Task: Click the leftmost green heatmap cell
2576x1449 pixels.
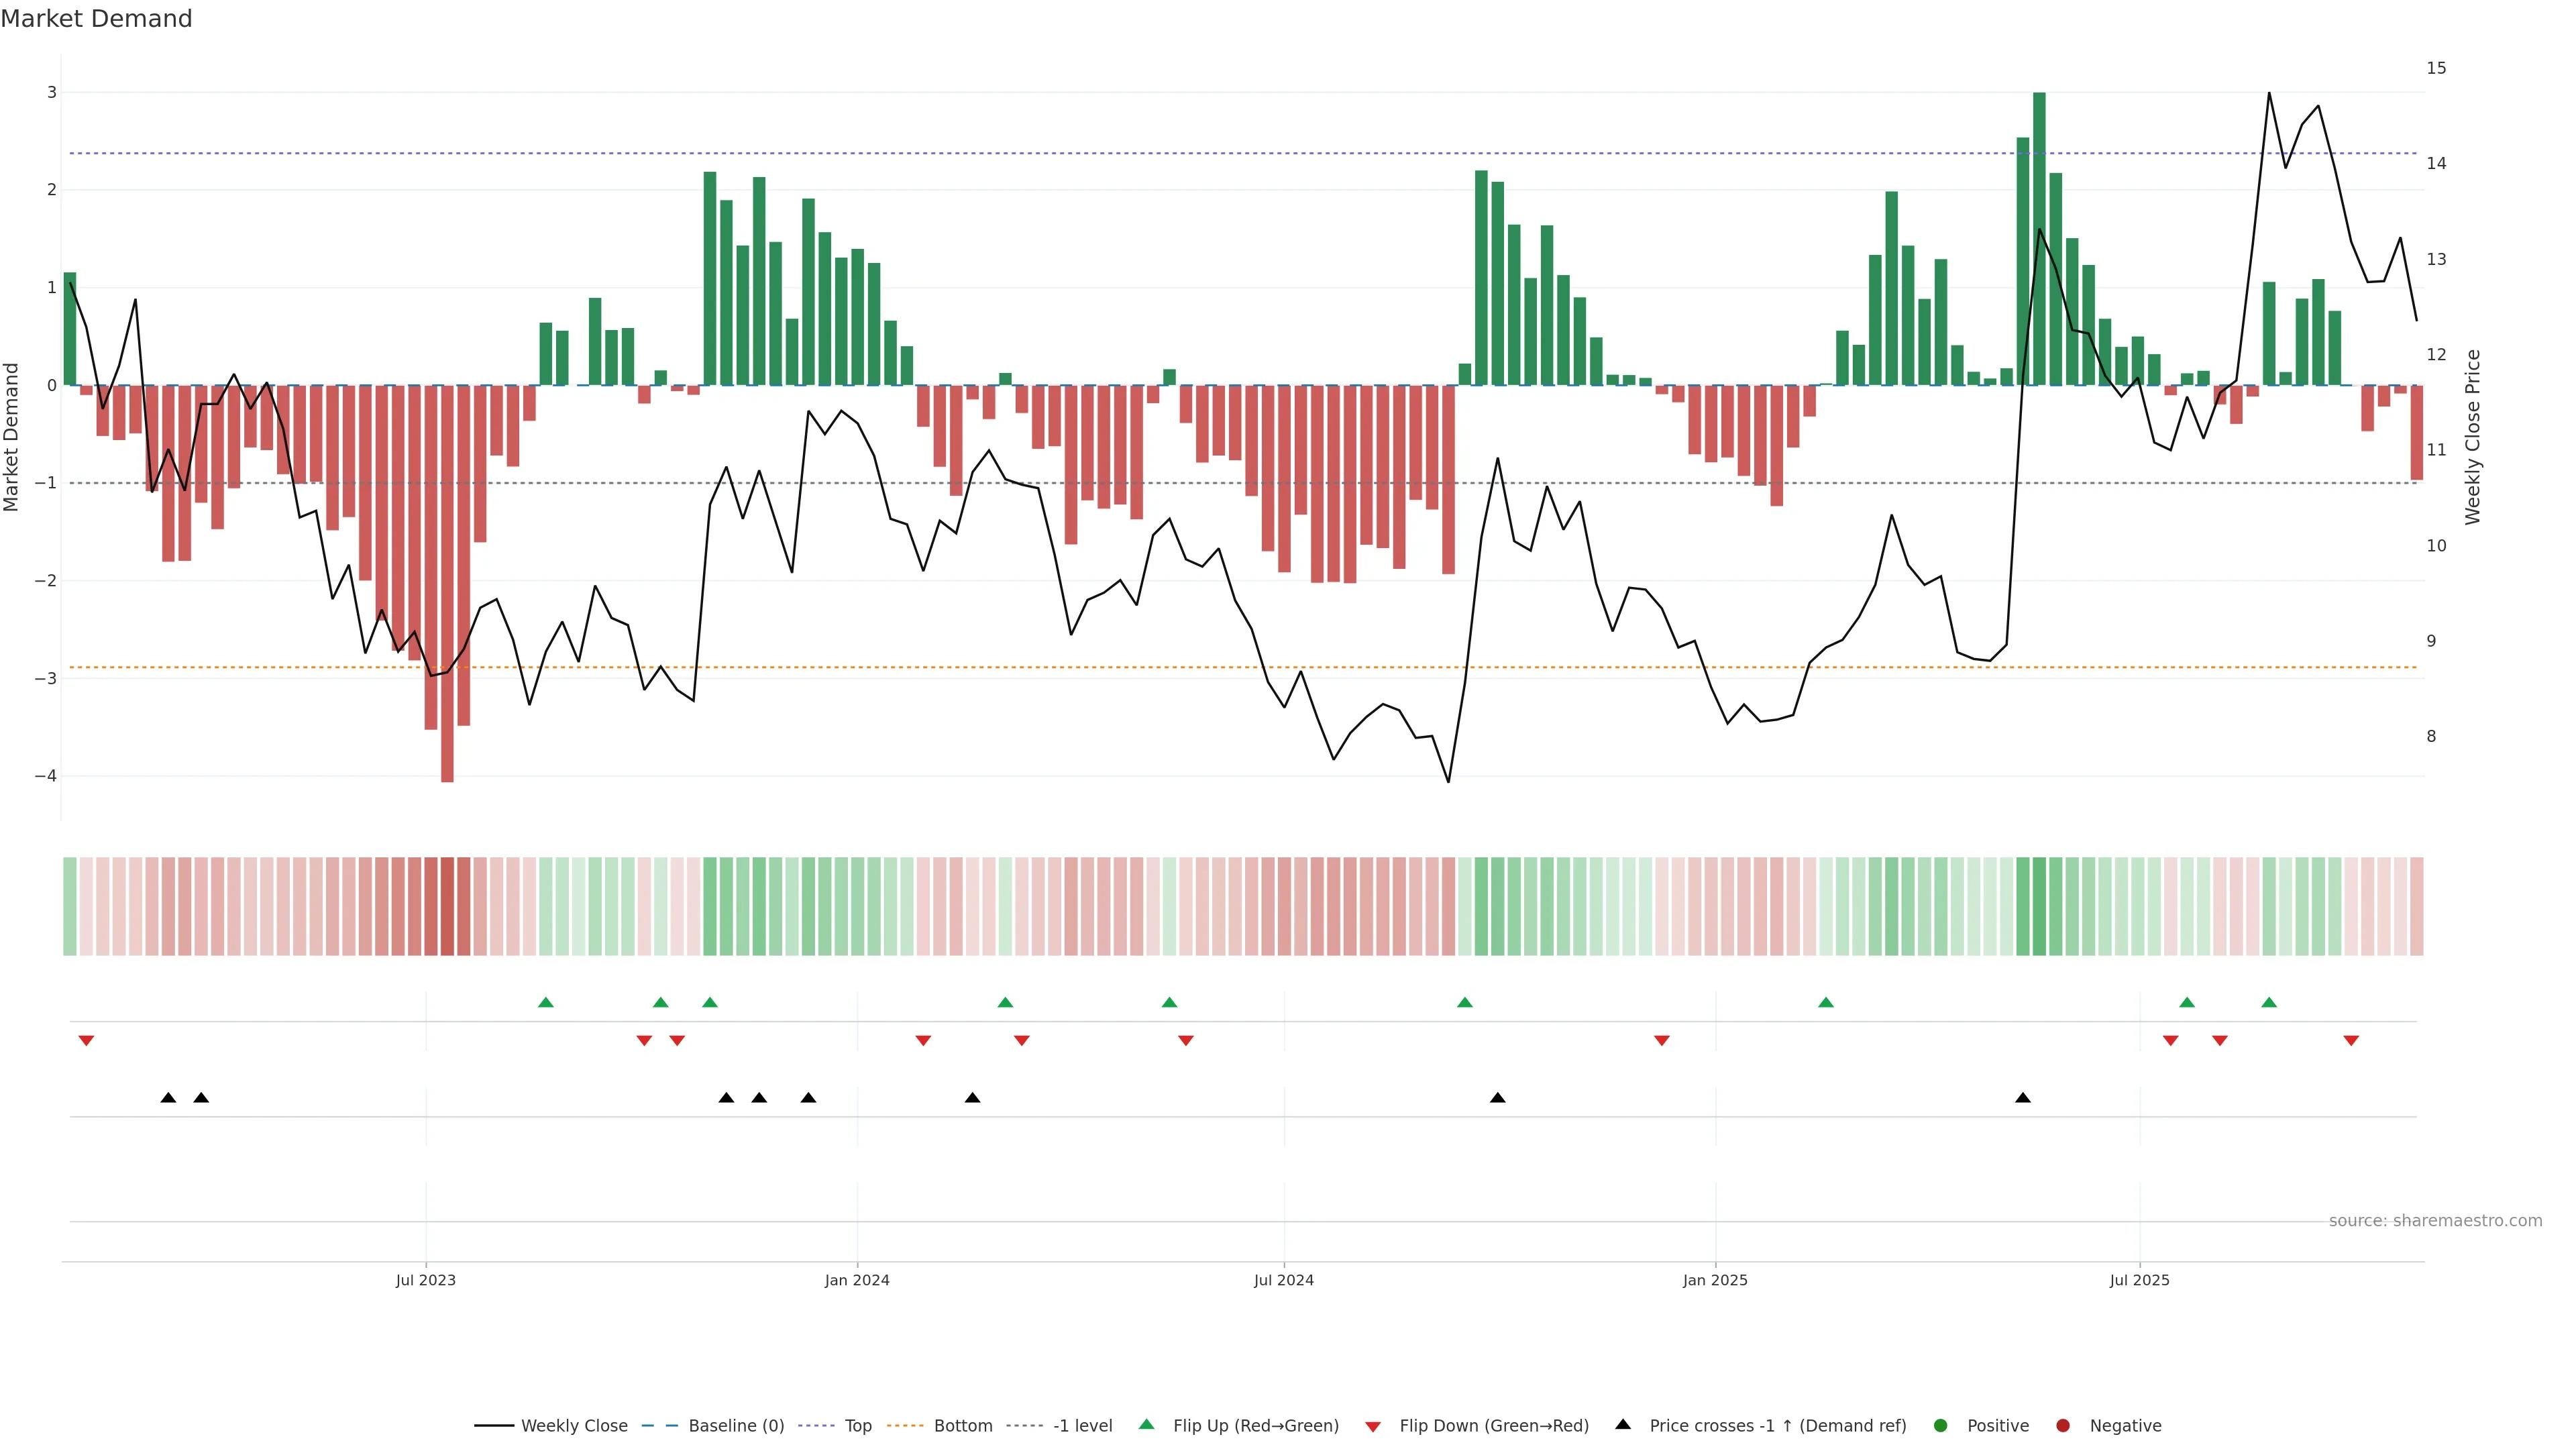Action: (70, 906)
